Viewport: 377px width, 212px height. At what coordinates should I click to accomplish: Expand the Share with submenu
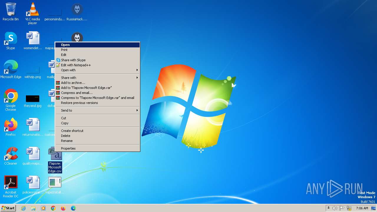(97, 78)
